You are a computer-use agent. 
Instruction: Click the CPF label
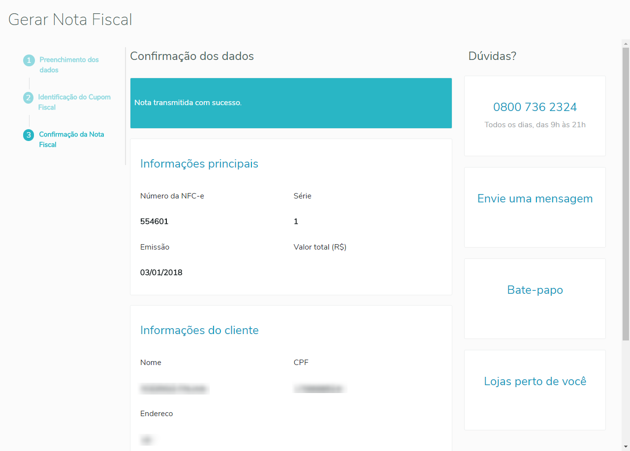click(x=301, y=363)
